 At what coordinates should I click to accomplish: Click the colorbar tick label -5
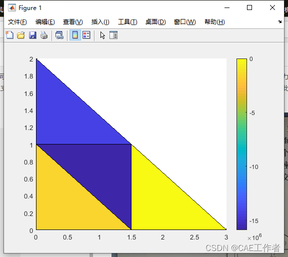click(252, 113)
